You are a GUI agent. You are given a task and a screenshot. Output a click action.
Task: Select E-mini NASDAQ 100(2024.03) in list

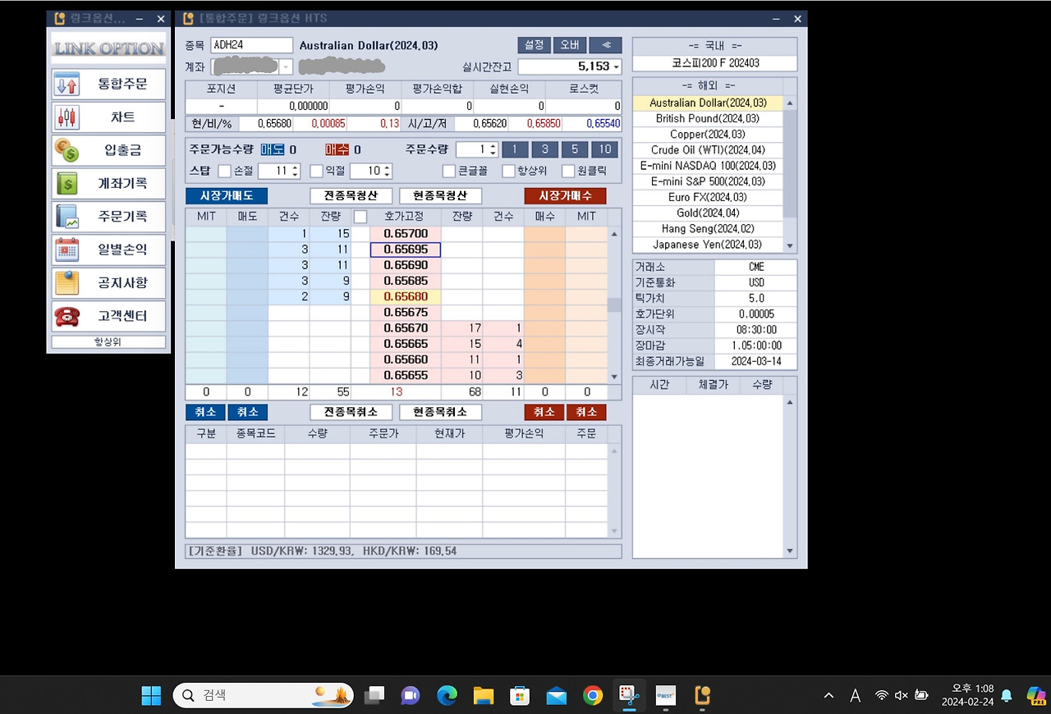(708, 166)
